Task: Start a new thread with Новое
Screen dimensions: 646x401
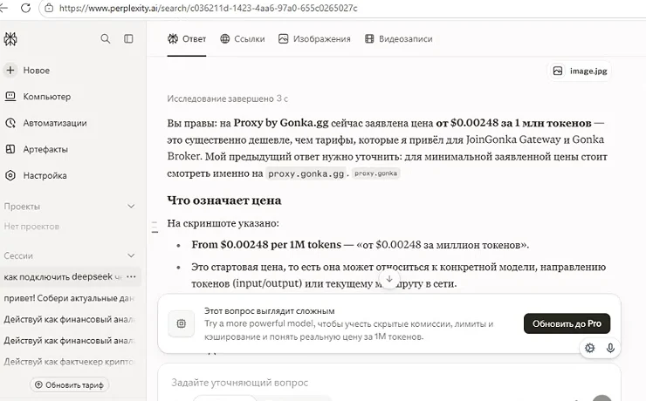Action: point(27,71)
